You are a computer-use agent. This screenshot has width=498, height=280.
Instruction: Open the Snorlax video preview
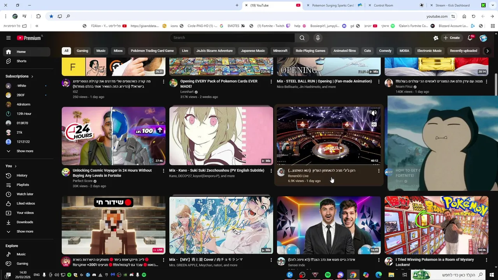point(443,143)
